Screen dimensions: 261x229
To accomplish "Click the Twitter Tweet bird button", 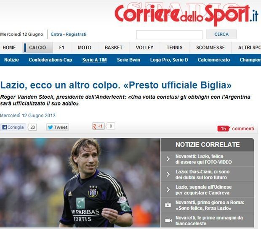I will tap(58, 127).
